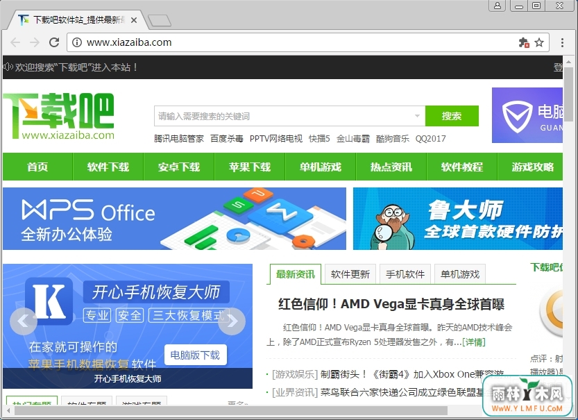Click the browser back arrow
Image resolution: width=578 pixels, height=420 pixels.
pos(15,42)
